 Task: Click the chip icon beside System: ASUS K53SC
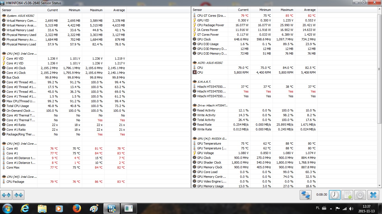click(4, 16)
